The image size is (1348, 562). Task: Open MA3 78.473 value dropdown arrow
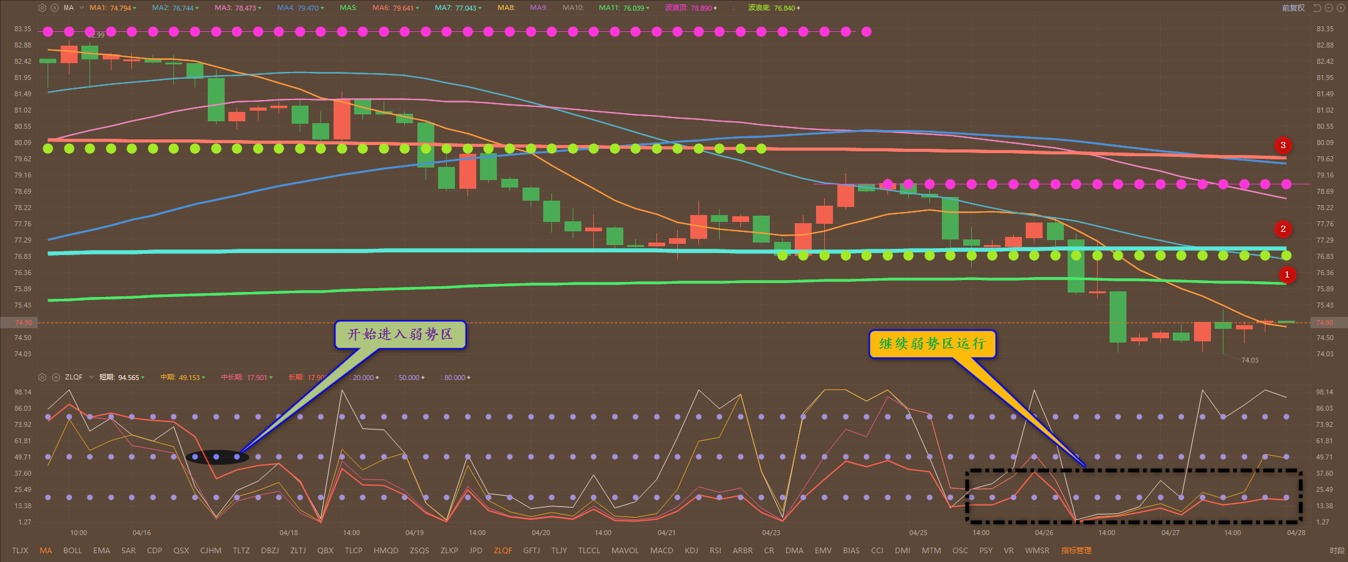260,8
